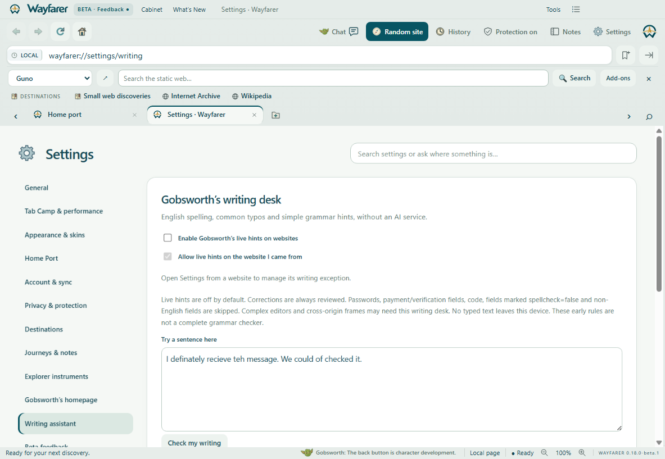Image resolution: width=665 pixels, height=459 pixels.
Task: Close the Settings · Wayfarer tab
Action: [x=254, y=115]
